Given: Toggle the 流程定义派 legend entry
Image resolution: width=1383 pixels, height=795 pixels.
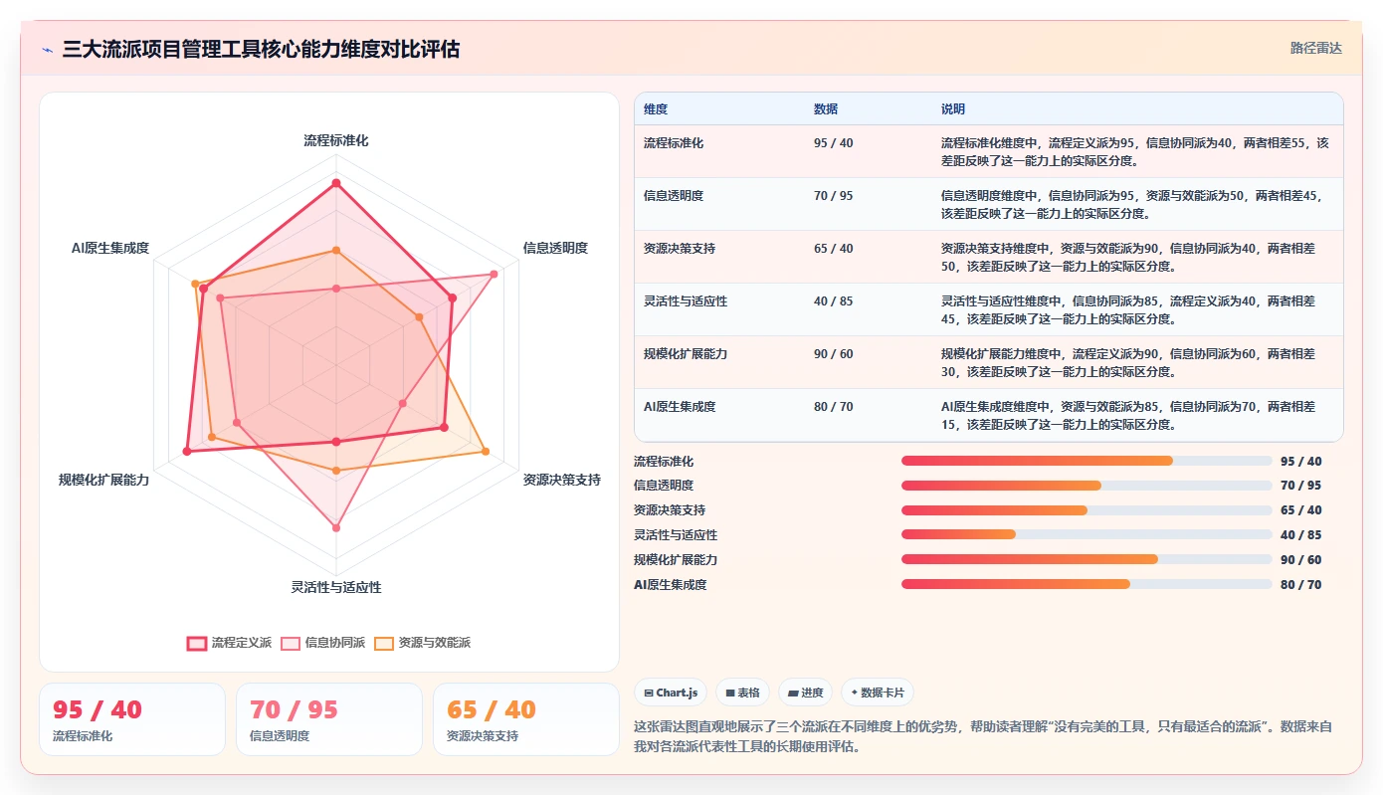Looking at the screenshot, I should coord(230,643).
